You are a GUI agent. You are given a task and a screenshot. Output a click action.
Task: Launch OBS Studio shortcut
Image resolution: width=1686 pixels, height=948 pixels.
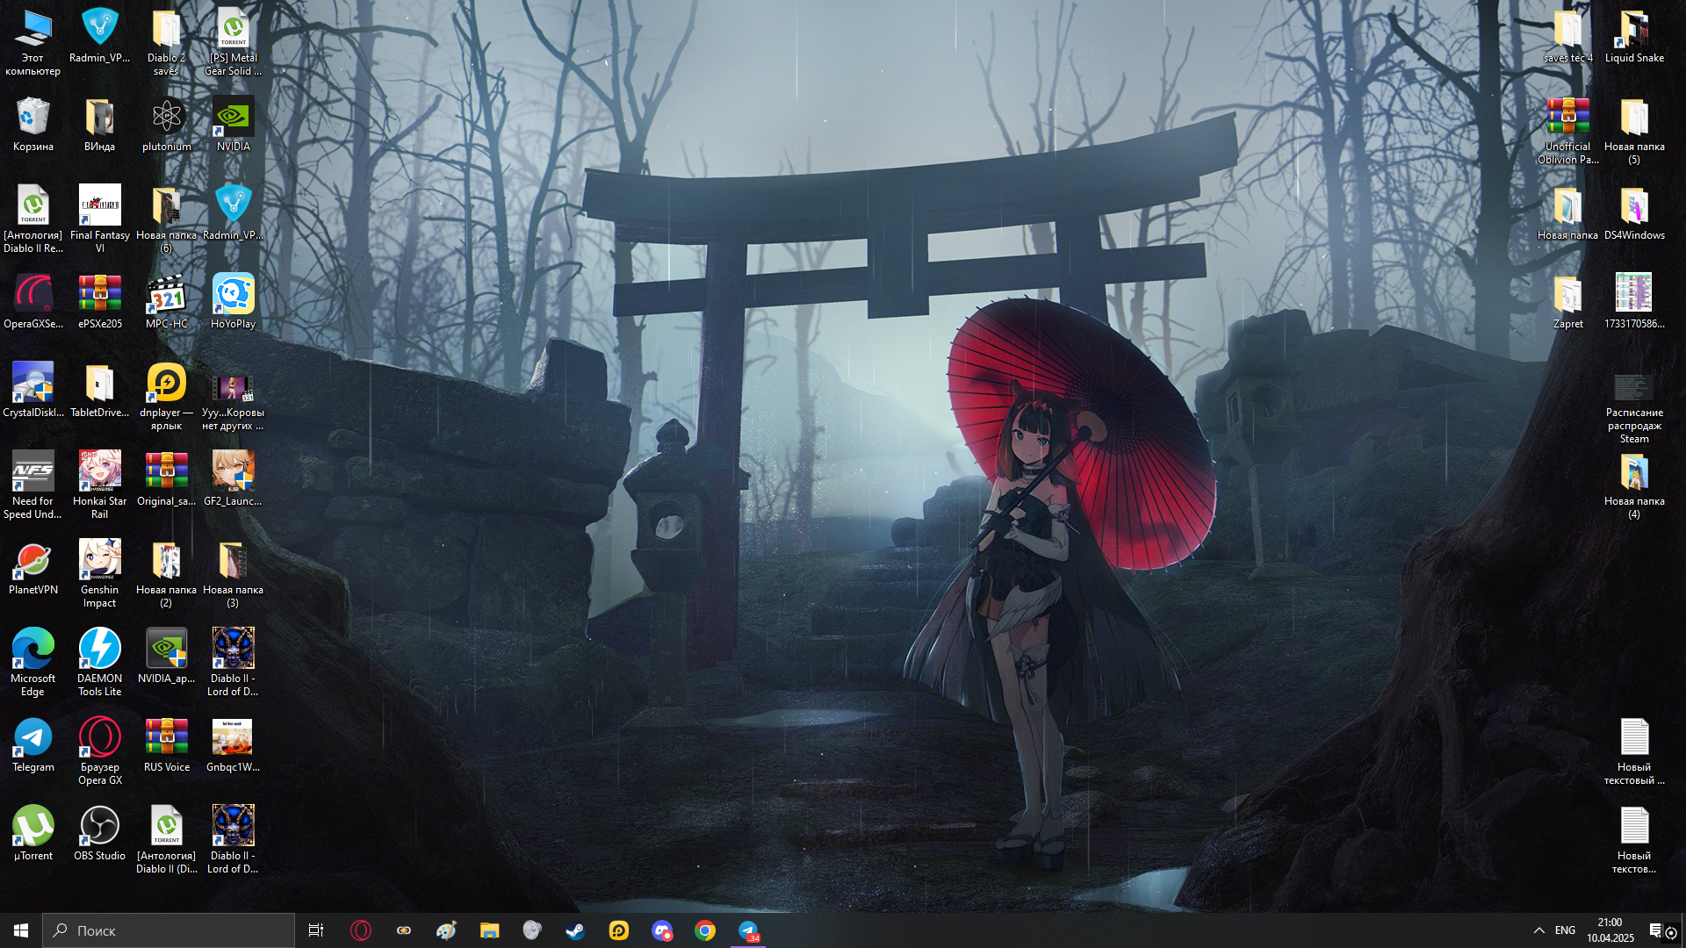tap(100, 834)
